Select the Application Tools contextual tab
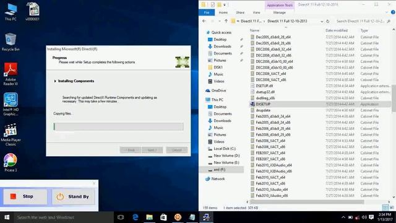Image resolution: width=396 pixels, height=223 pixels. point(280,5)
